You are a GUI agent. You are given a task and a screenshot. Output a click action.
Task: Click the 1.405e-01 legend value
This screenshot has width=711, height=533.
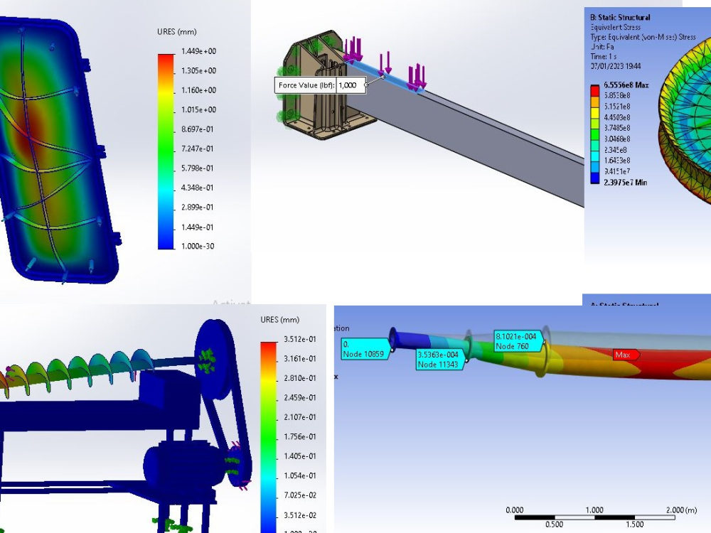300,456
